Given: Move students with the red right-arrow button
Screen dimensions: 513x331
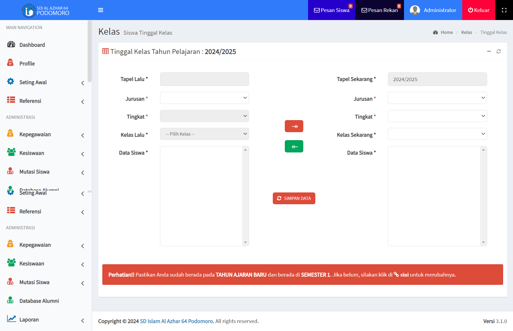Looking at the screenshot, I should coord(294,126).
